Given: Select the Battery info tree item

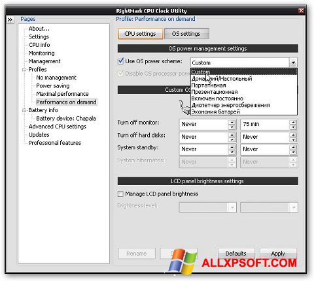Looking at the screenshot, I should pyautogui.click(x=43, y=110).
